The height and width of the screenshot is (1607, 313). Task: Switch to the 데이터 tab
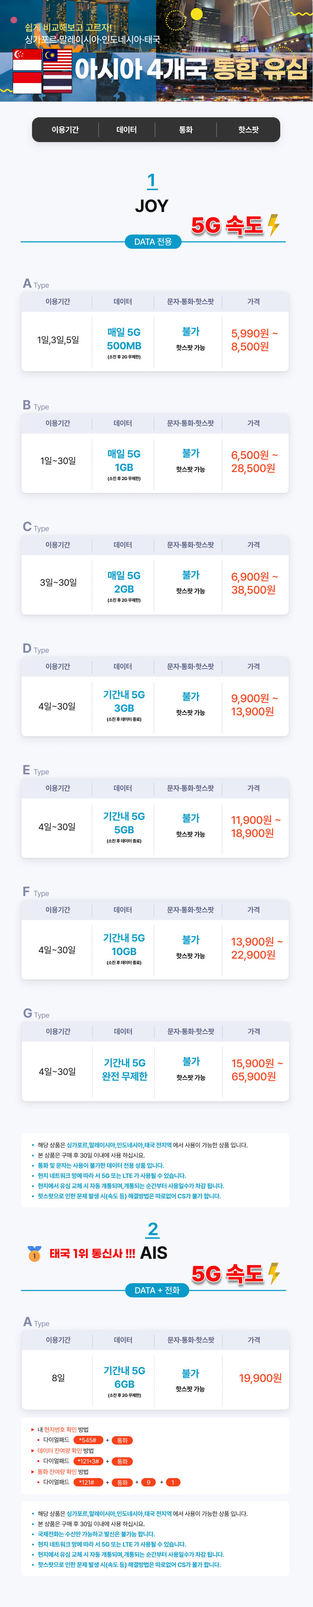[x=127, y=130]
